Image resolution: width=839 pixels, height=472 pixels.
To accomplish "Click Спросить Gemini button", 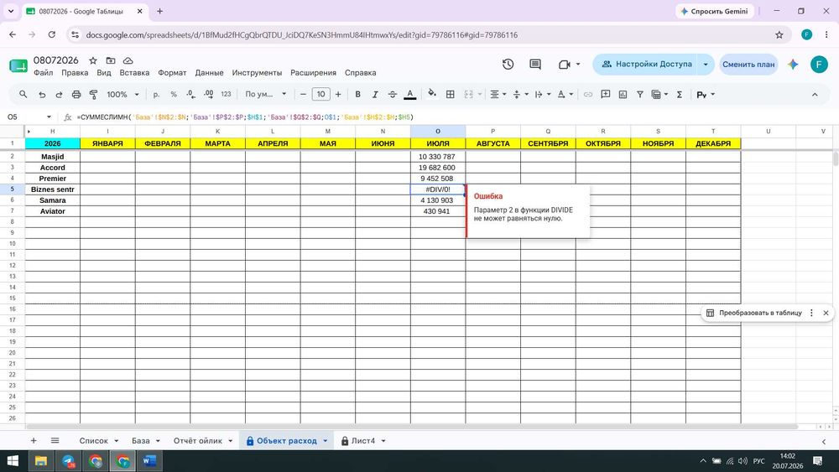I will pyautogui.click(x=714, y=11).
